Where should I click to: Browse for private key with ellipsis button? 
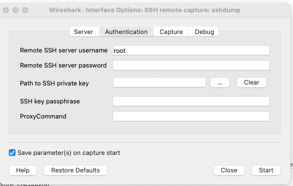(x=220, y=83)
